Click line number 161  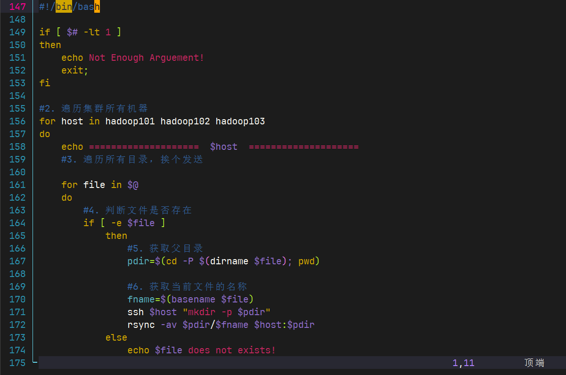click(x=17, y=185)
